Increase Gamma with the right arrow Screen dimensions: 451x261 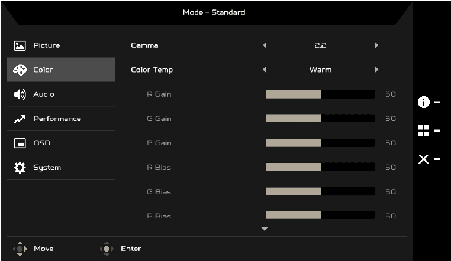pos(376,45)
